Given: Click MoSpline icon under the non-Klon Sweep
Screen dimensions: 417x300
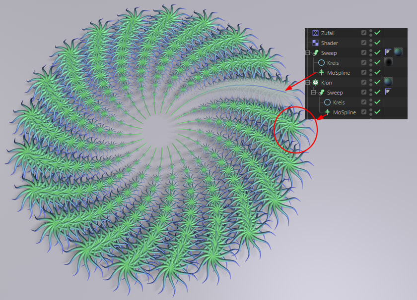Looking at the screenshot, I should coord(321,72).
